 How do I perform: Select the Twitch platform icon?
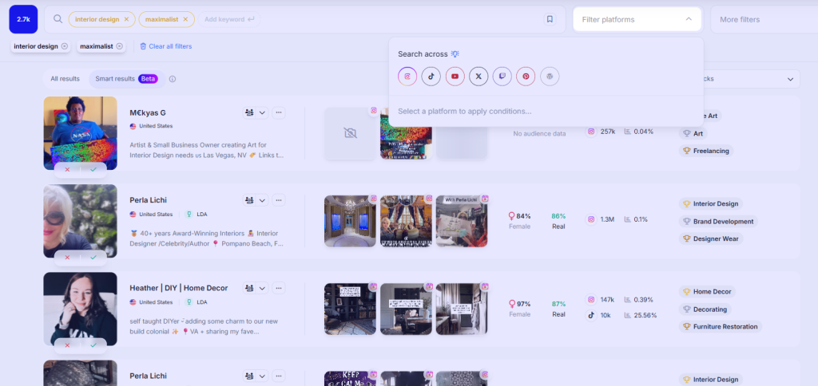click(502, 77)
